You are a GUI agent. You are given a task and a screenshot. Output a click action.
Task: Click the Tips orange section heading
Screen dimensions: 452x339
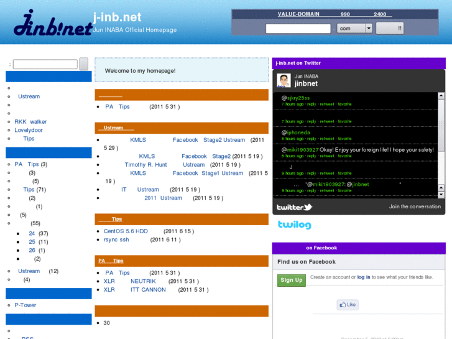pos(111,220)
